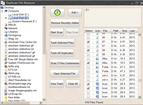Uncheck the checked 07 - file row
The height and width of the screenshot is (105, 143).
(88, 42)
